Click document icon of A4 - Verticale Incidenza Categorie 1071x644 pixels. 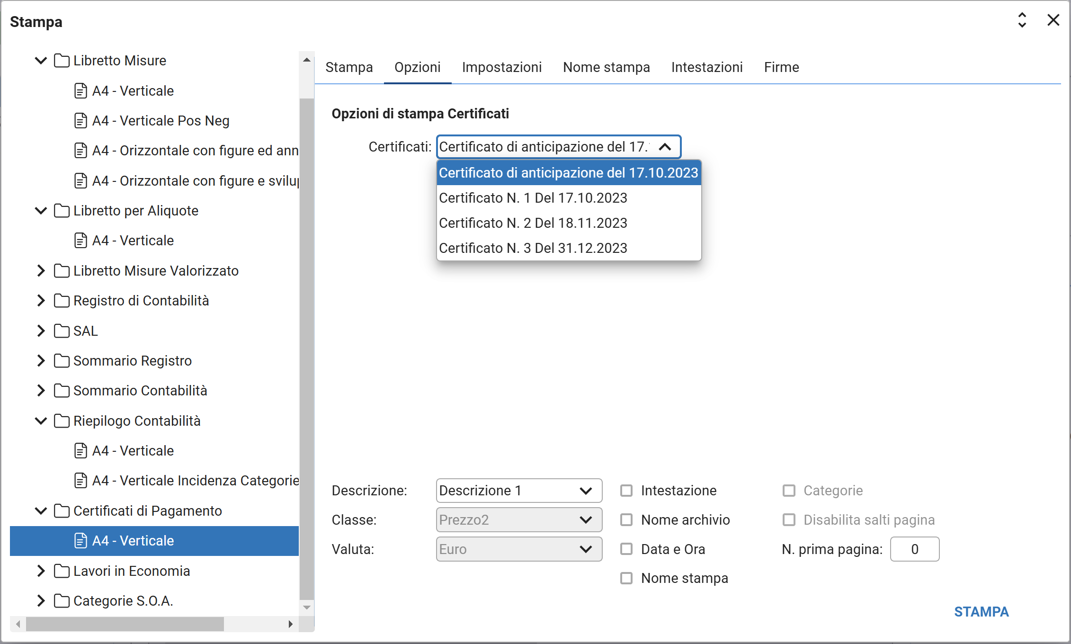81,481
